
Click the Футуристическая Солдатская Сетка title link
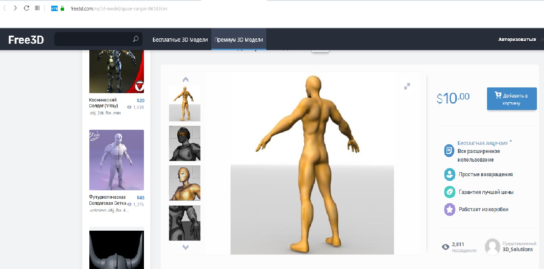[x=108, y=200]
